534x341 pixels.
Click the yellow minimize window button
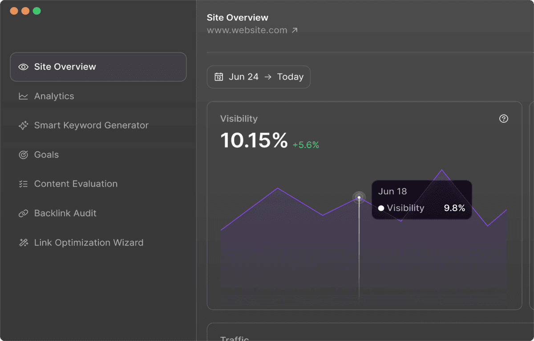[25, 11]
